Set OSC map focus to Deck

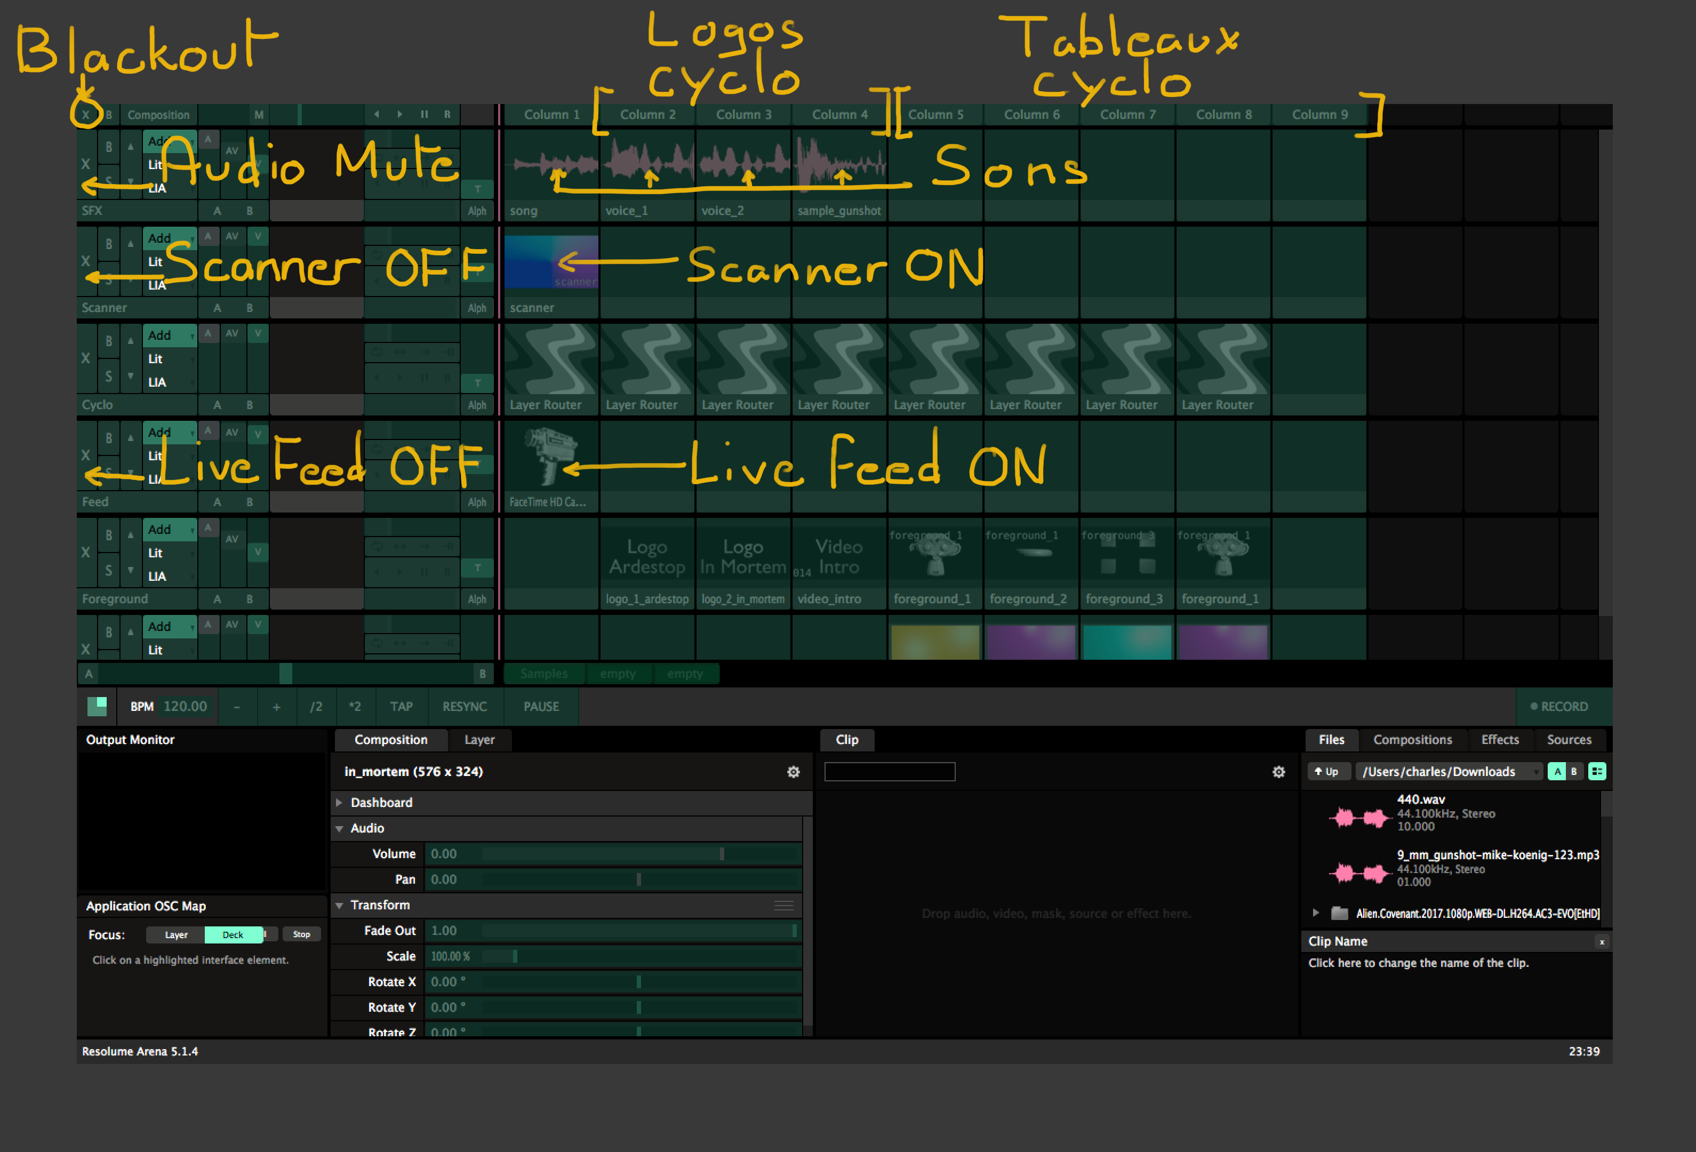233,934
